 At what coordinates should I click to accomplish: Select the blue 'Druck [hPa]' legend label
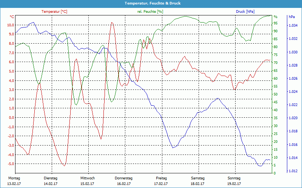click(245, 12)
